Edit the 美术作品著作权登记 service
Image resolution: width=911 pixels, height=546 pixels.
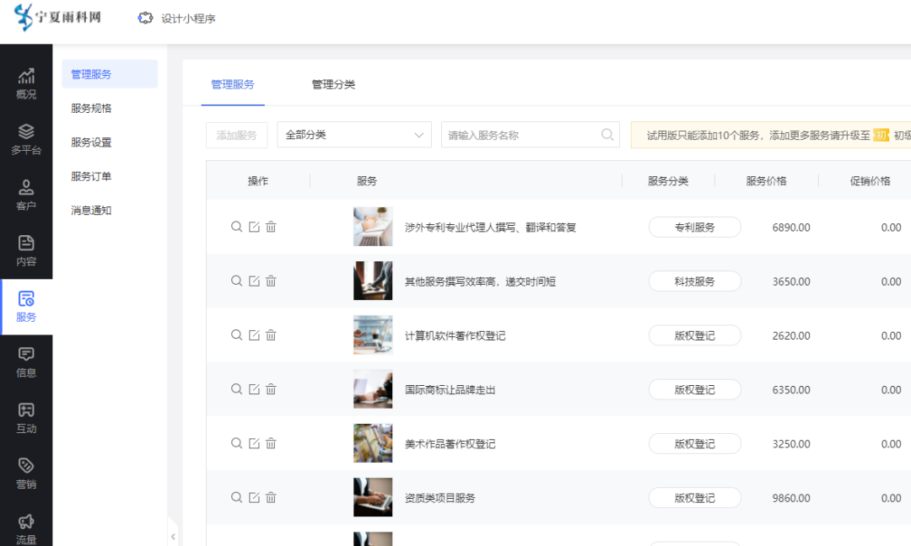254,443
